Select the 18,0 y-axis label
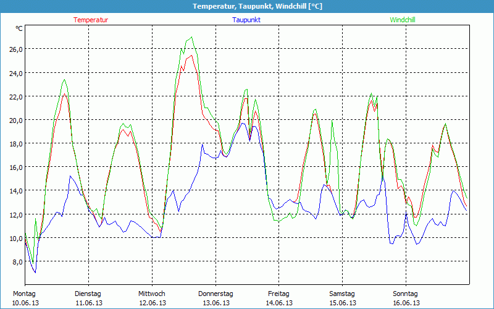This screenshot has width=494, height=309. point(15,144)
